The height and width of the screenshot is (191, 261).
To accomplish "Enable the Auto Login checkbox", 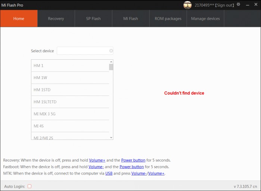I will coord(29,186).
